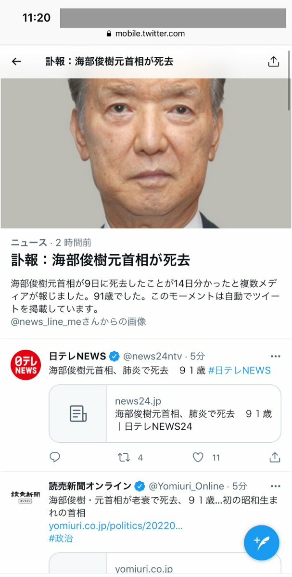This screenshot has height=577, width=292.
Task: Tap the mobile.twitter.com address bar
Action: pos(146,34)
